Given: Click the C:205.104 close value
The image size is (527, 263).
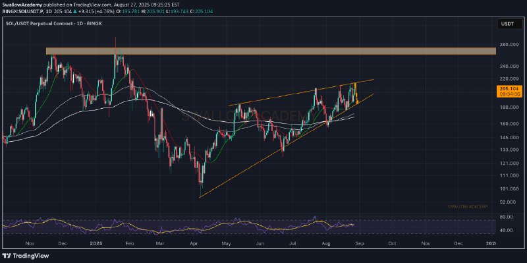Looking at the screenshot, I should [x=202, y=11].
